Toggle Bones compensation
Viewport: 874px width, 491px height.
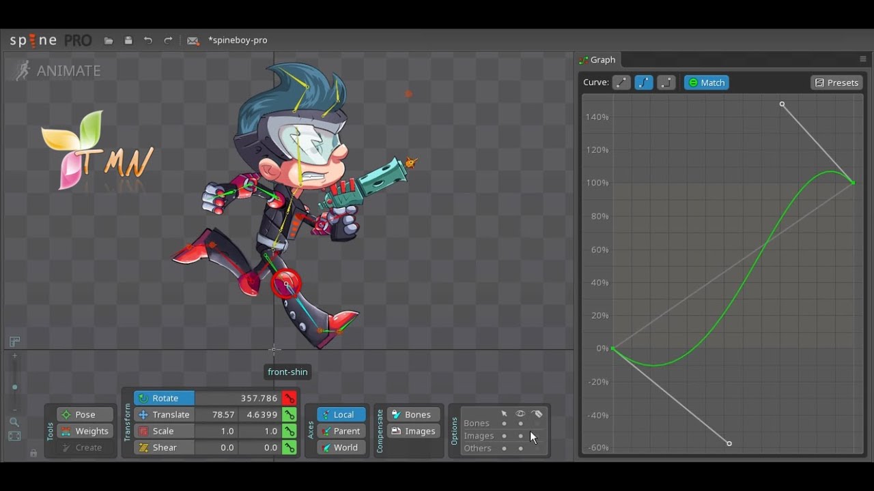point(413,415)
